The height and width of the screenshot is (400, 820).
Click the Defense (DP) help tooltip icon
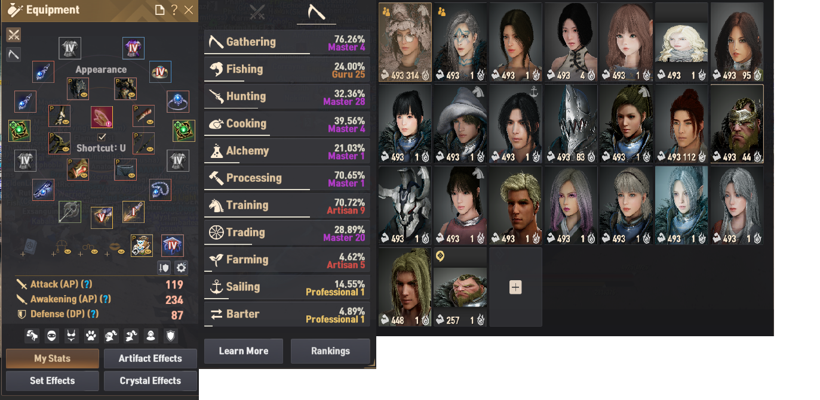(x=93, y=314)
